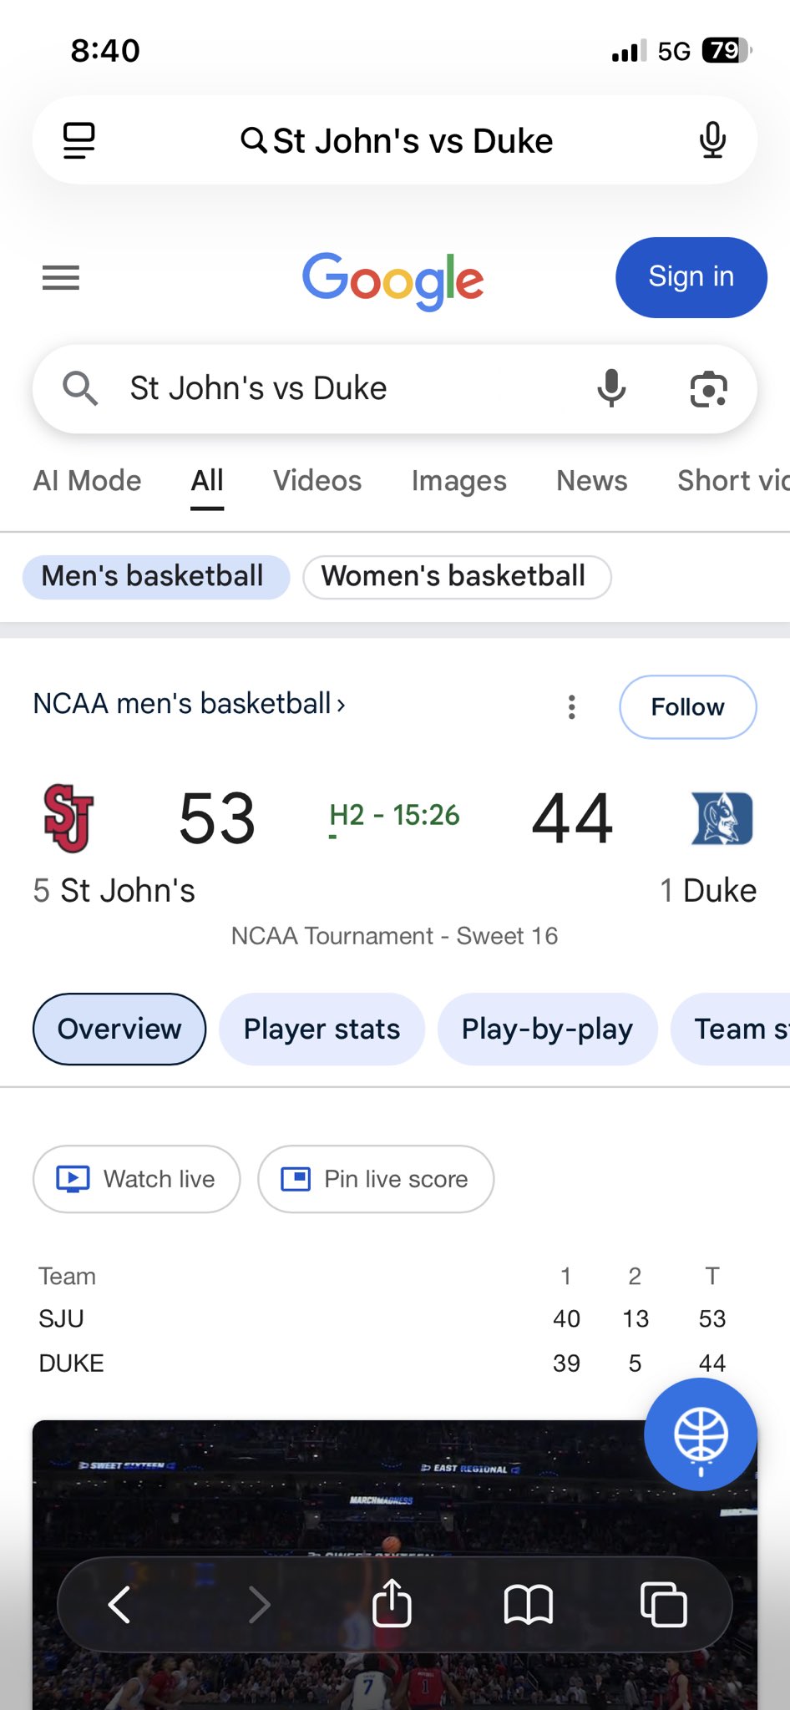Tap the floating basketball button
Viewport: 790px width, 1710px height.
coord(701,1434)
